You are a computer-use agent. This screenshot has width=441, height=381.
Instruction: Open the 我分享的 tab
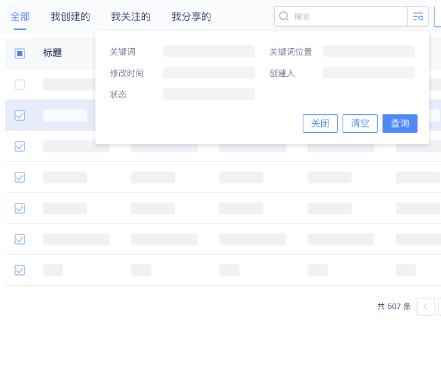(x=191, y=17)
